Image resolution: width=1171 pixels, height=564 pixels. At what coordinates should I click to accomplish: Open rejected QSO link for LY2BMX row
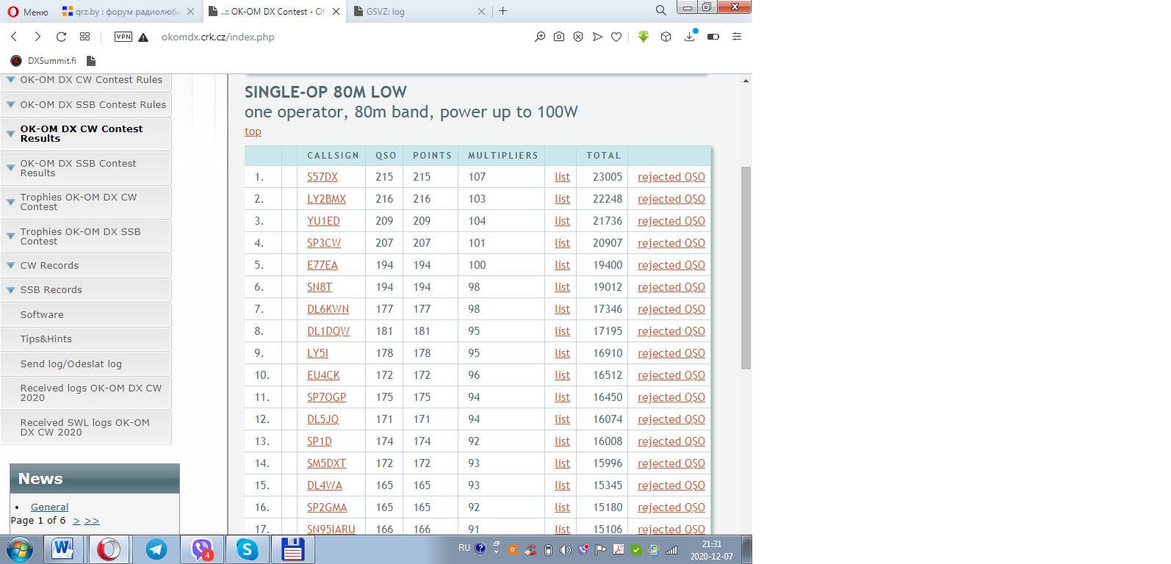click(x=671, y=199)
